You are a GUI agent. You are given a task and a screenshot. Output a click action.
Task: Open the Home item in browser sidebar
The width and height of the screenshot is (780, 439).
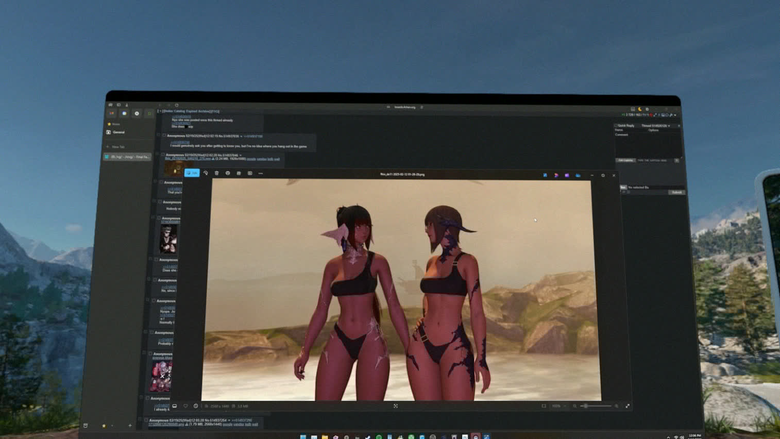point(114,124)
